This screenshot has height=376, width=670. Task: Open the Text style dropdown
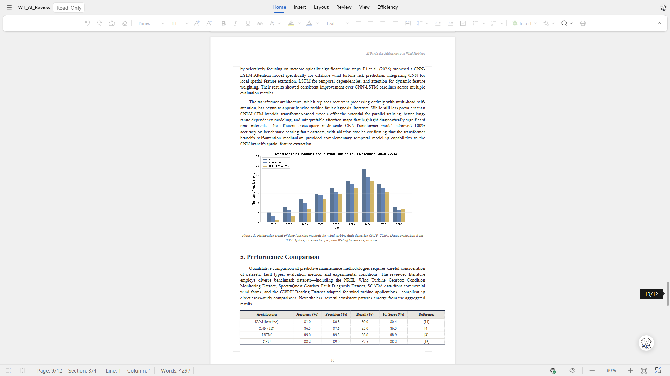(337, 23)
